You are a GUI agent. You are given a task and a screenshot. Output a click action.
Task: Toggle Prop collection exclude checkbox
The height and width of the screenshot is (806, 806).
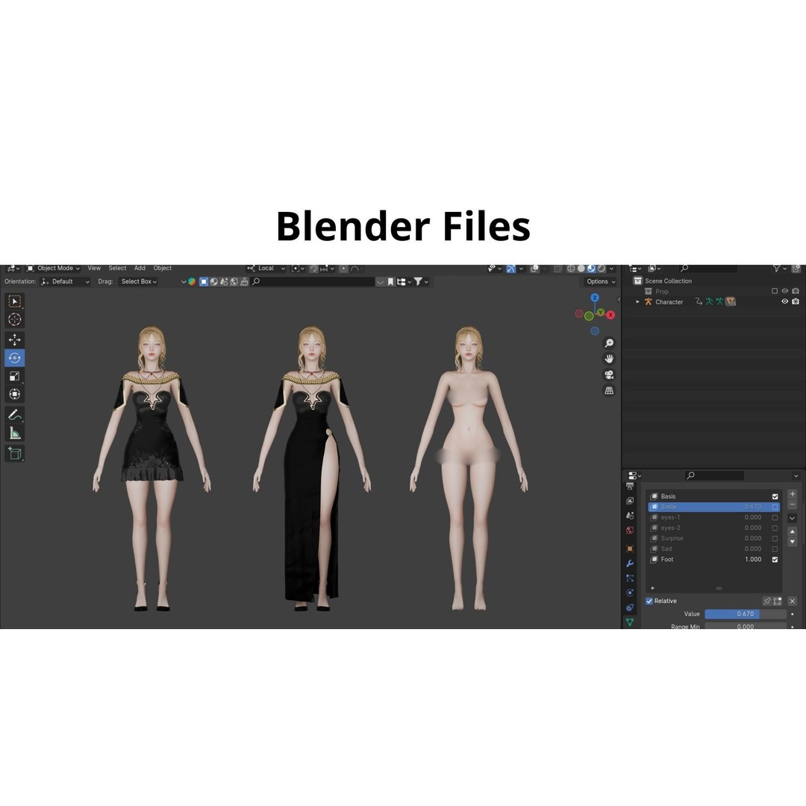click(775, 291)
